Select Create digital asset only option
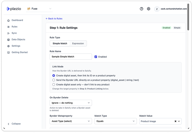Screen dimensions: 193x133 (x=54, y=85)
